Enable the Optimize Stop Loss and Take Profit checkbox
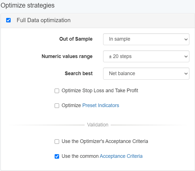 click(57, 91)
